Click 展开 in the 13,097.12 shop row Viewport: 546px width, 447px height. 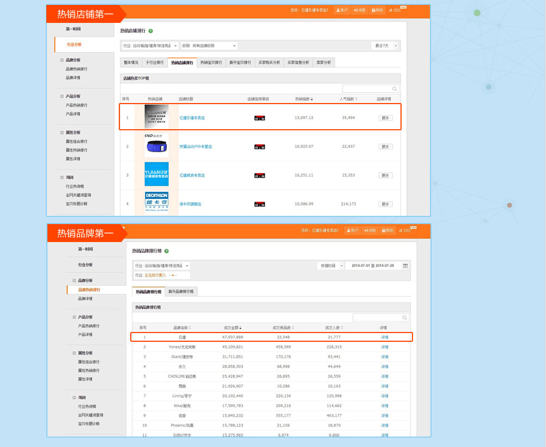385,118
